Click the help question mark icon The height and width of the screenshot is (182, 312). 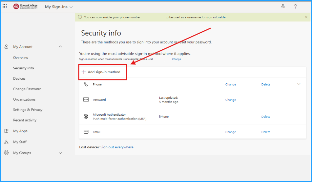295,7
